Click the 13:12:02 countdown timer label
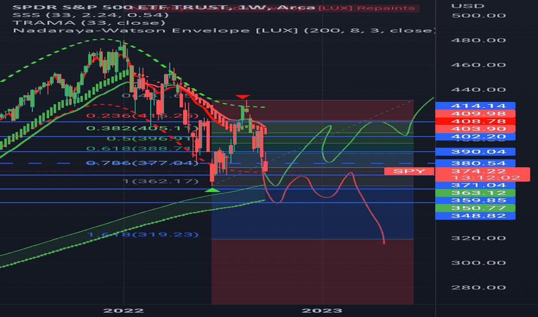Viewport: 538px width, 317px height. 486,178
